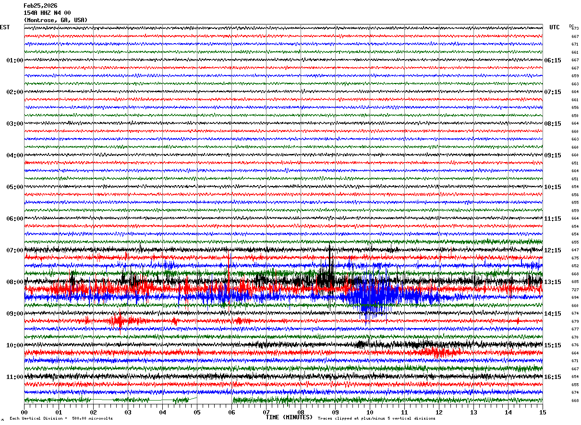This screenshot has height=425, width=581.
Task: Click the 14:15 UTC time label
Action: click(553, 314)
